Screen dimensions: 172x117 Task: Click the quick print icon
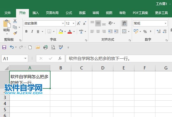pos(45,47)
